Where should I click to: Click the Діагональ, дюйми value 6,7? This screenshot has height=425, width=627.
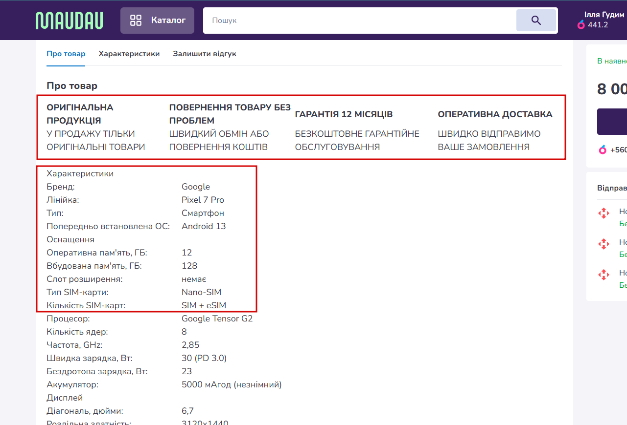[188, 411]
